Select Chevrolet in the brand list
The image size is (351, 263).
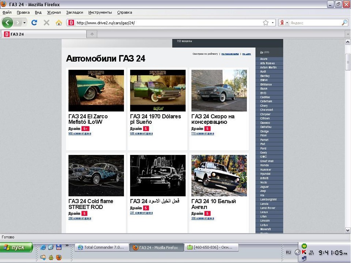tap(267, 110)
